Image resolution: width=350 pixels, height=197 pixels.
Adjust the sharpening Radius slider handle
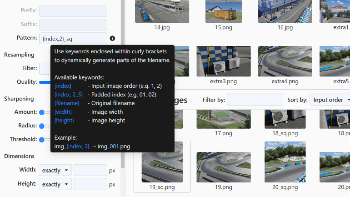coord(42,126)
